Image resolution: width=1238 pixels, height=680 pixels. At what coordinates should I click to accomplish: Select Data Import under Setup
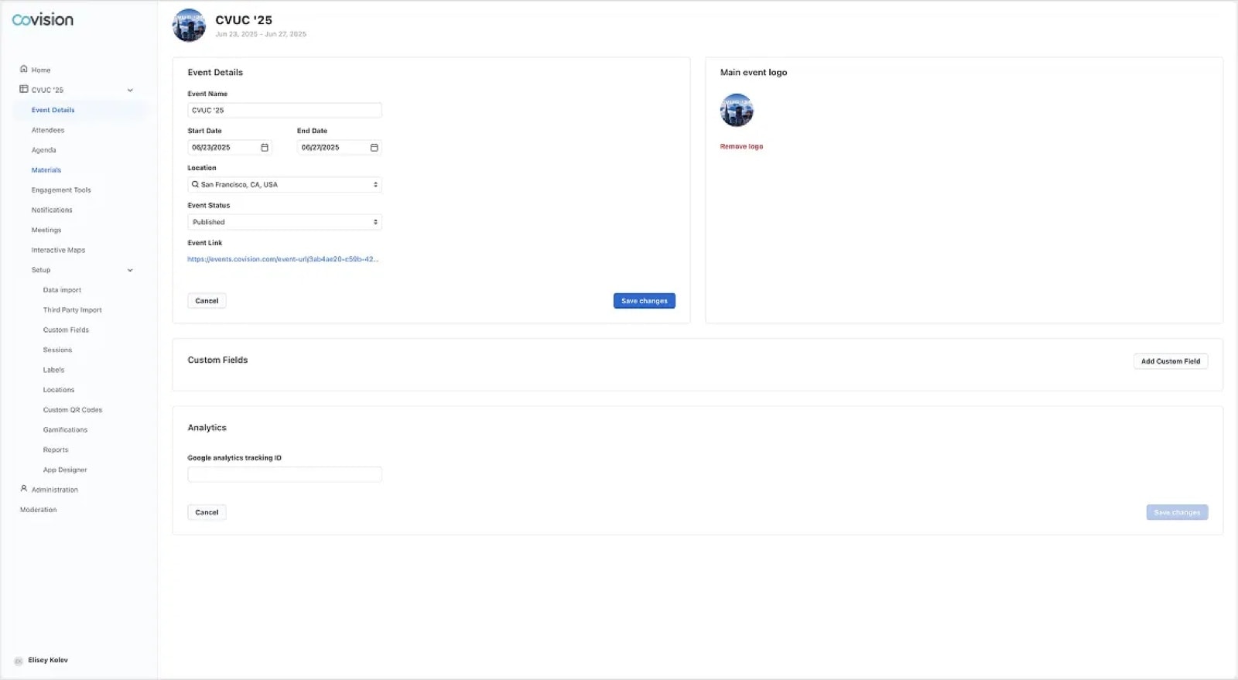tap(62, 290)
